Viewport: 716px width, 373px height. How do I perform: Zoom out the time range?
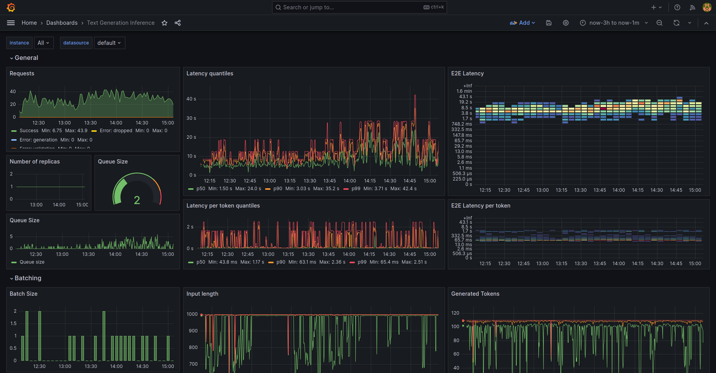click(x=659, y=23)
